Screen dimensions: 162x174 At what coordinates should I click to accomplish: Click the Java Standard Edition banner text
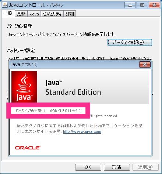click(x=73, y=88)
